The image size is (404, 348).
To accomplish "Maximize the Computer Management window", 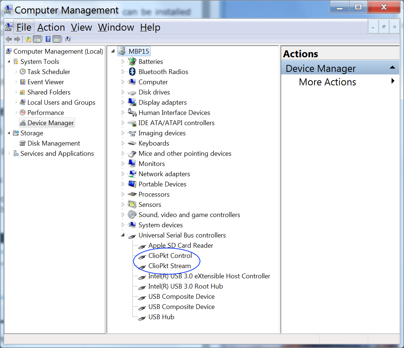I will (x=358, y=7).
